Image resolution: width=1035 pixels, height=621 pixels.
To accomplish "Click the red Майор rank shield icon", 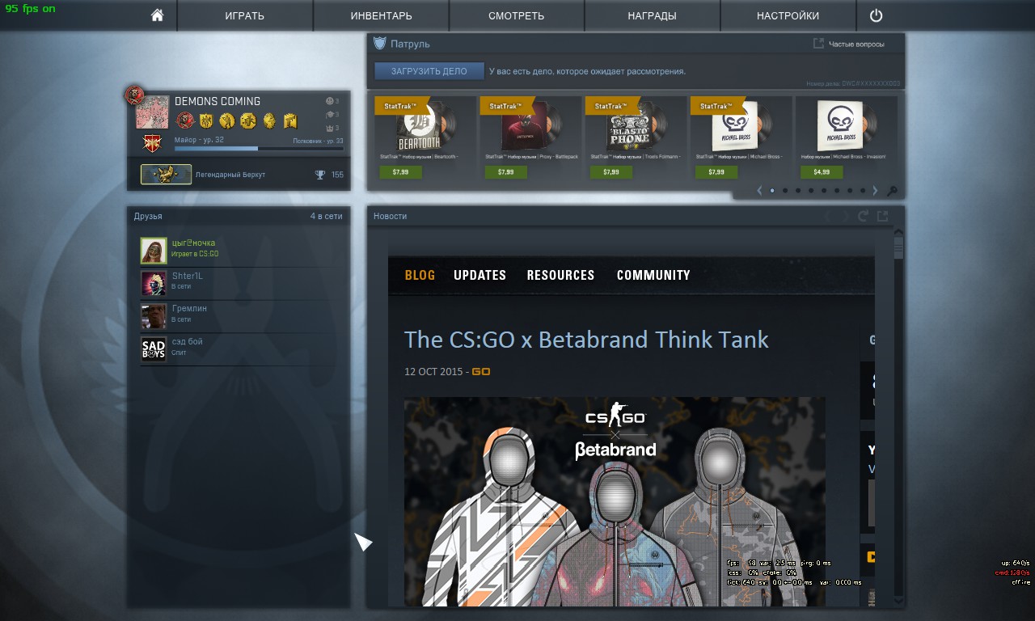I will pos(152,143).
